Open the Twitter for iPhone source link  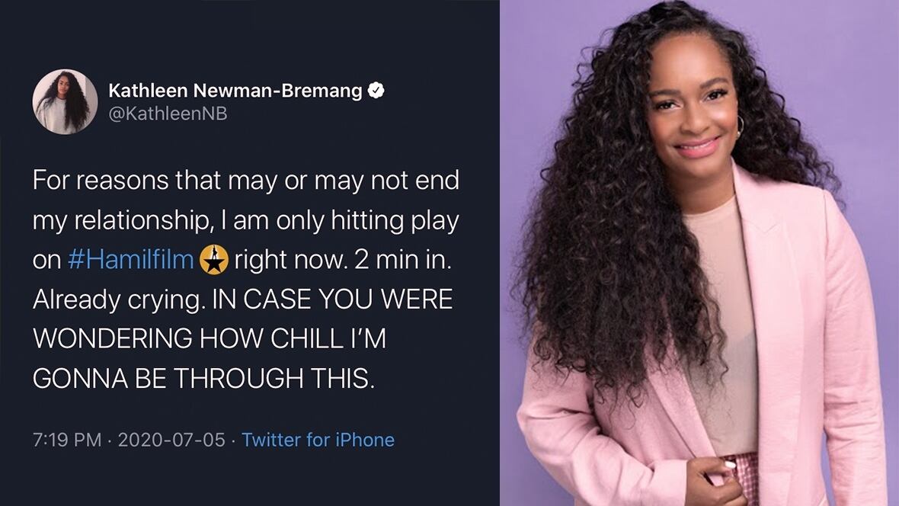(x=318, y=440)
